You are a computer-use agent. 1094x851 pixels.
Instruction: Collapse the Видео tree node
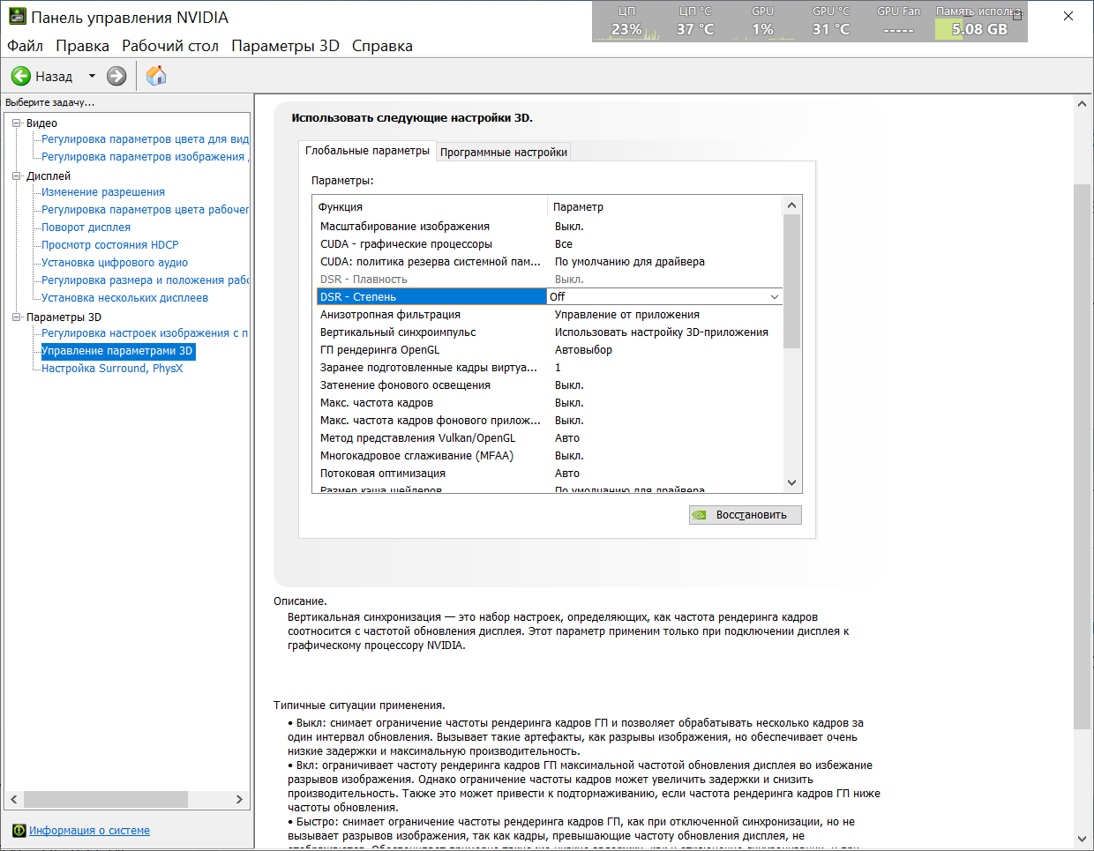tap(16, 123)
